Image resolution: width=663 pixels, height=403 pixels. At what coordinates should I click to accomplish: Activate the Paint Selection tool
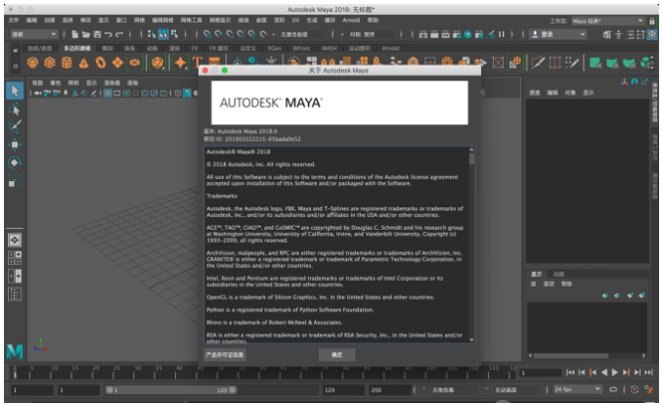[x=15, y=127]
